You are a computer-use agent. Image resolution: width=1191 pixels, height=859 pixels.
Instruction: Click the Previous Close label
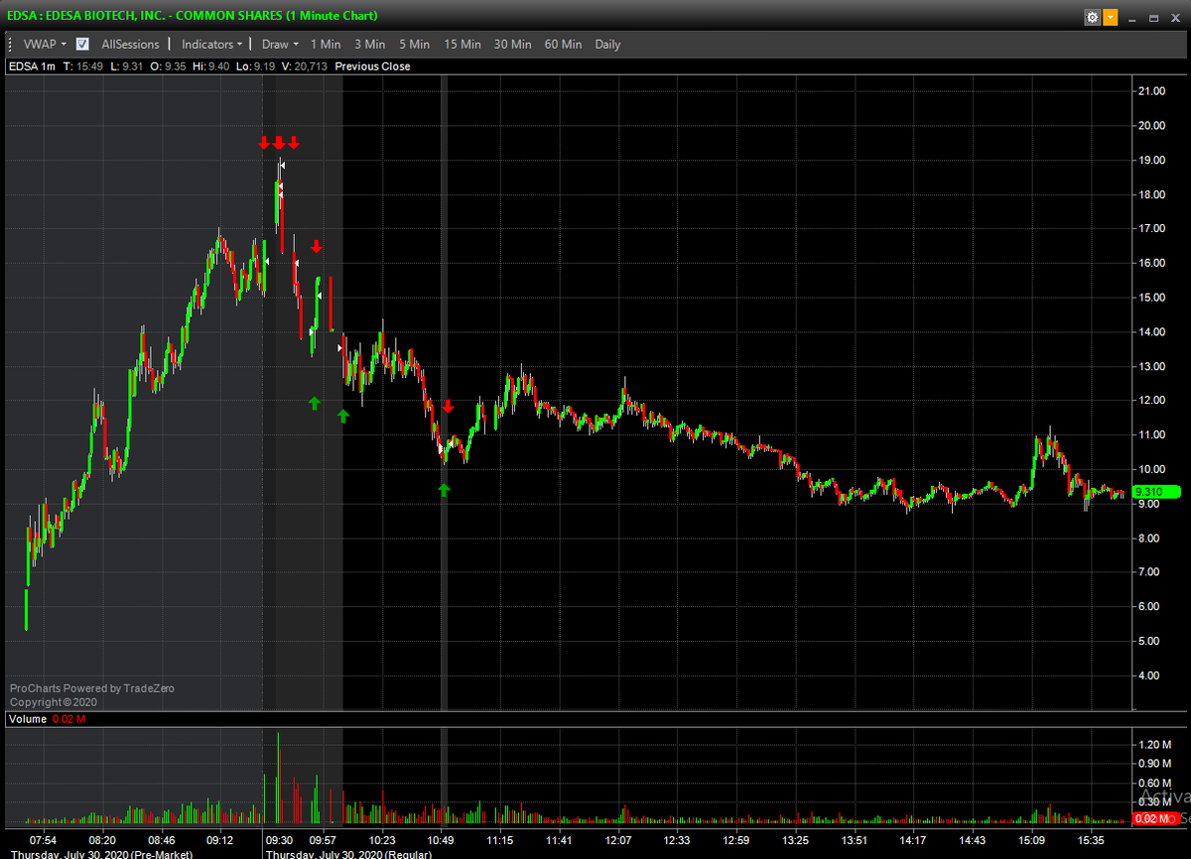coord(372,66)
